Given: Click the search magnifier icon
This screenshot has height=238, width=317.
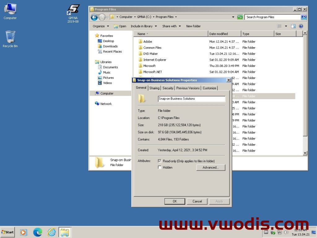Looking at the screenshot, I should pyautogui.click(x=304, y=17).
